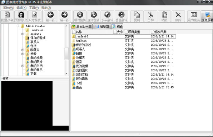This screenshot has height=137, width=213.
Task: Select 我的图片 in folder tree
Action: (36, 62)
